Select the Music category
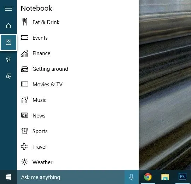The height and width of the screenshot is (184, 191). (x=78, y=100)
